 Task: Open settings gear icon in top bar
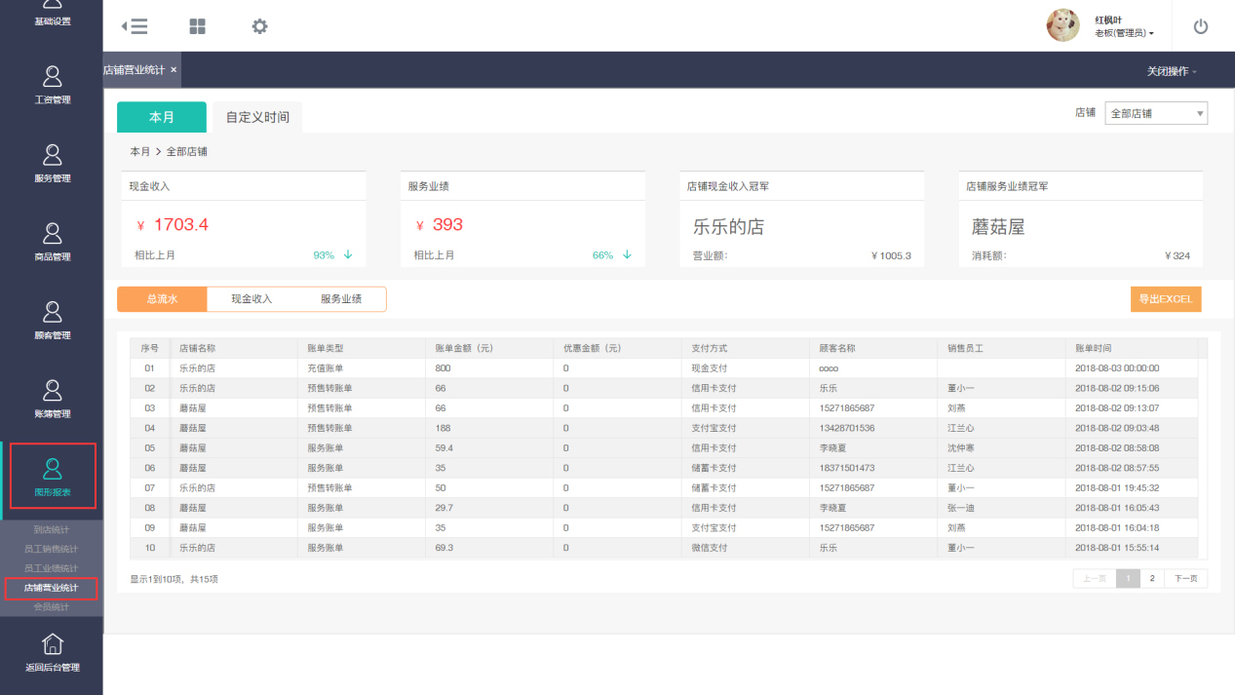[x=259, y=26]
